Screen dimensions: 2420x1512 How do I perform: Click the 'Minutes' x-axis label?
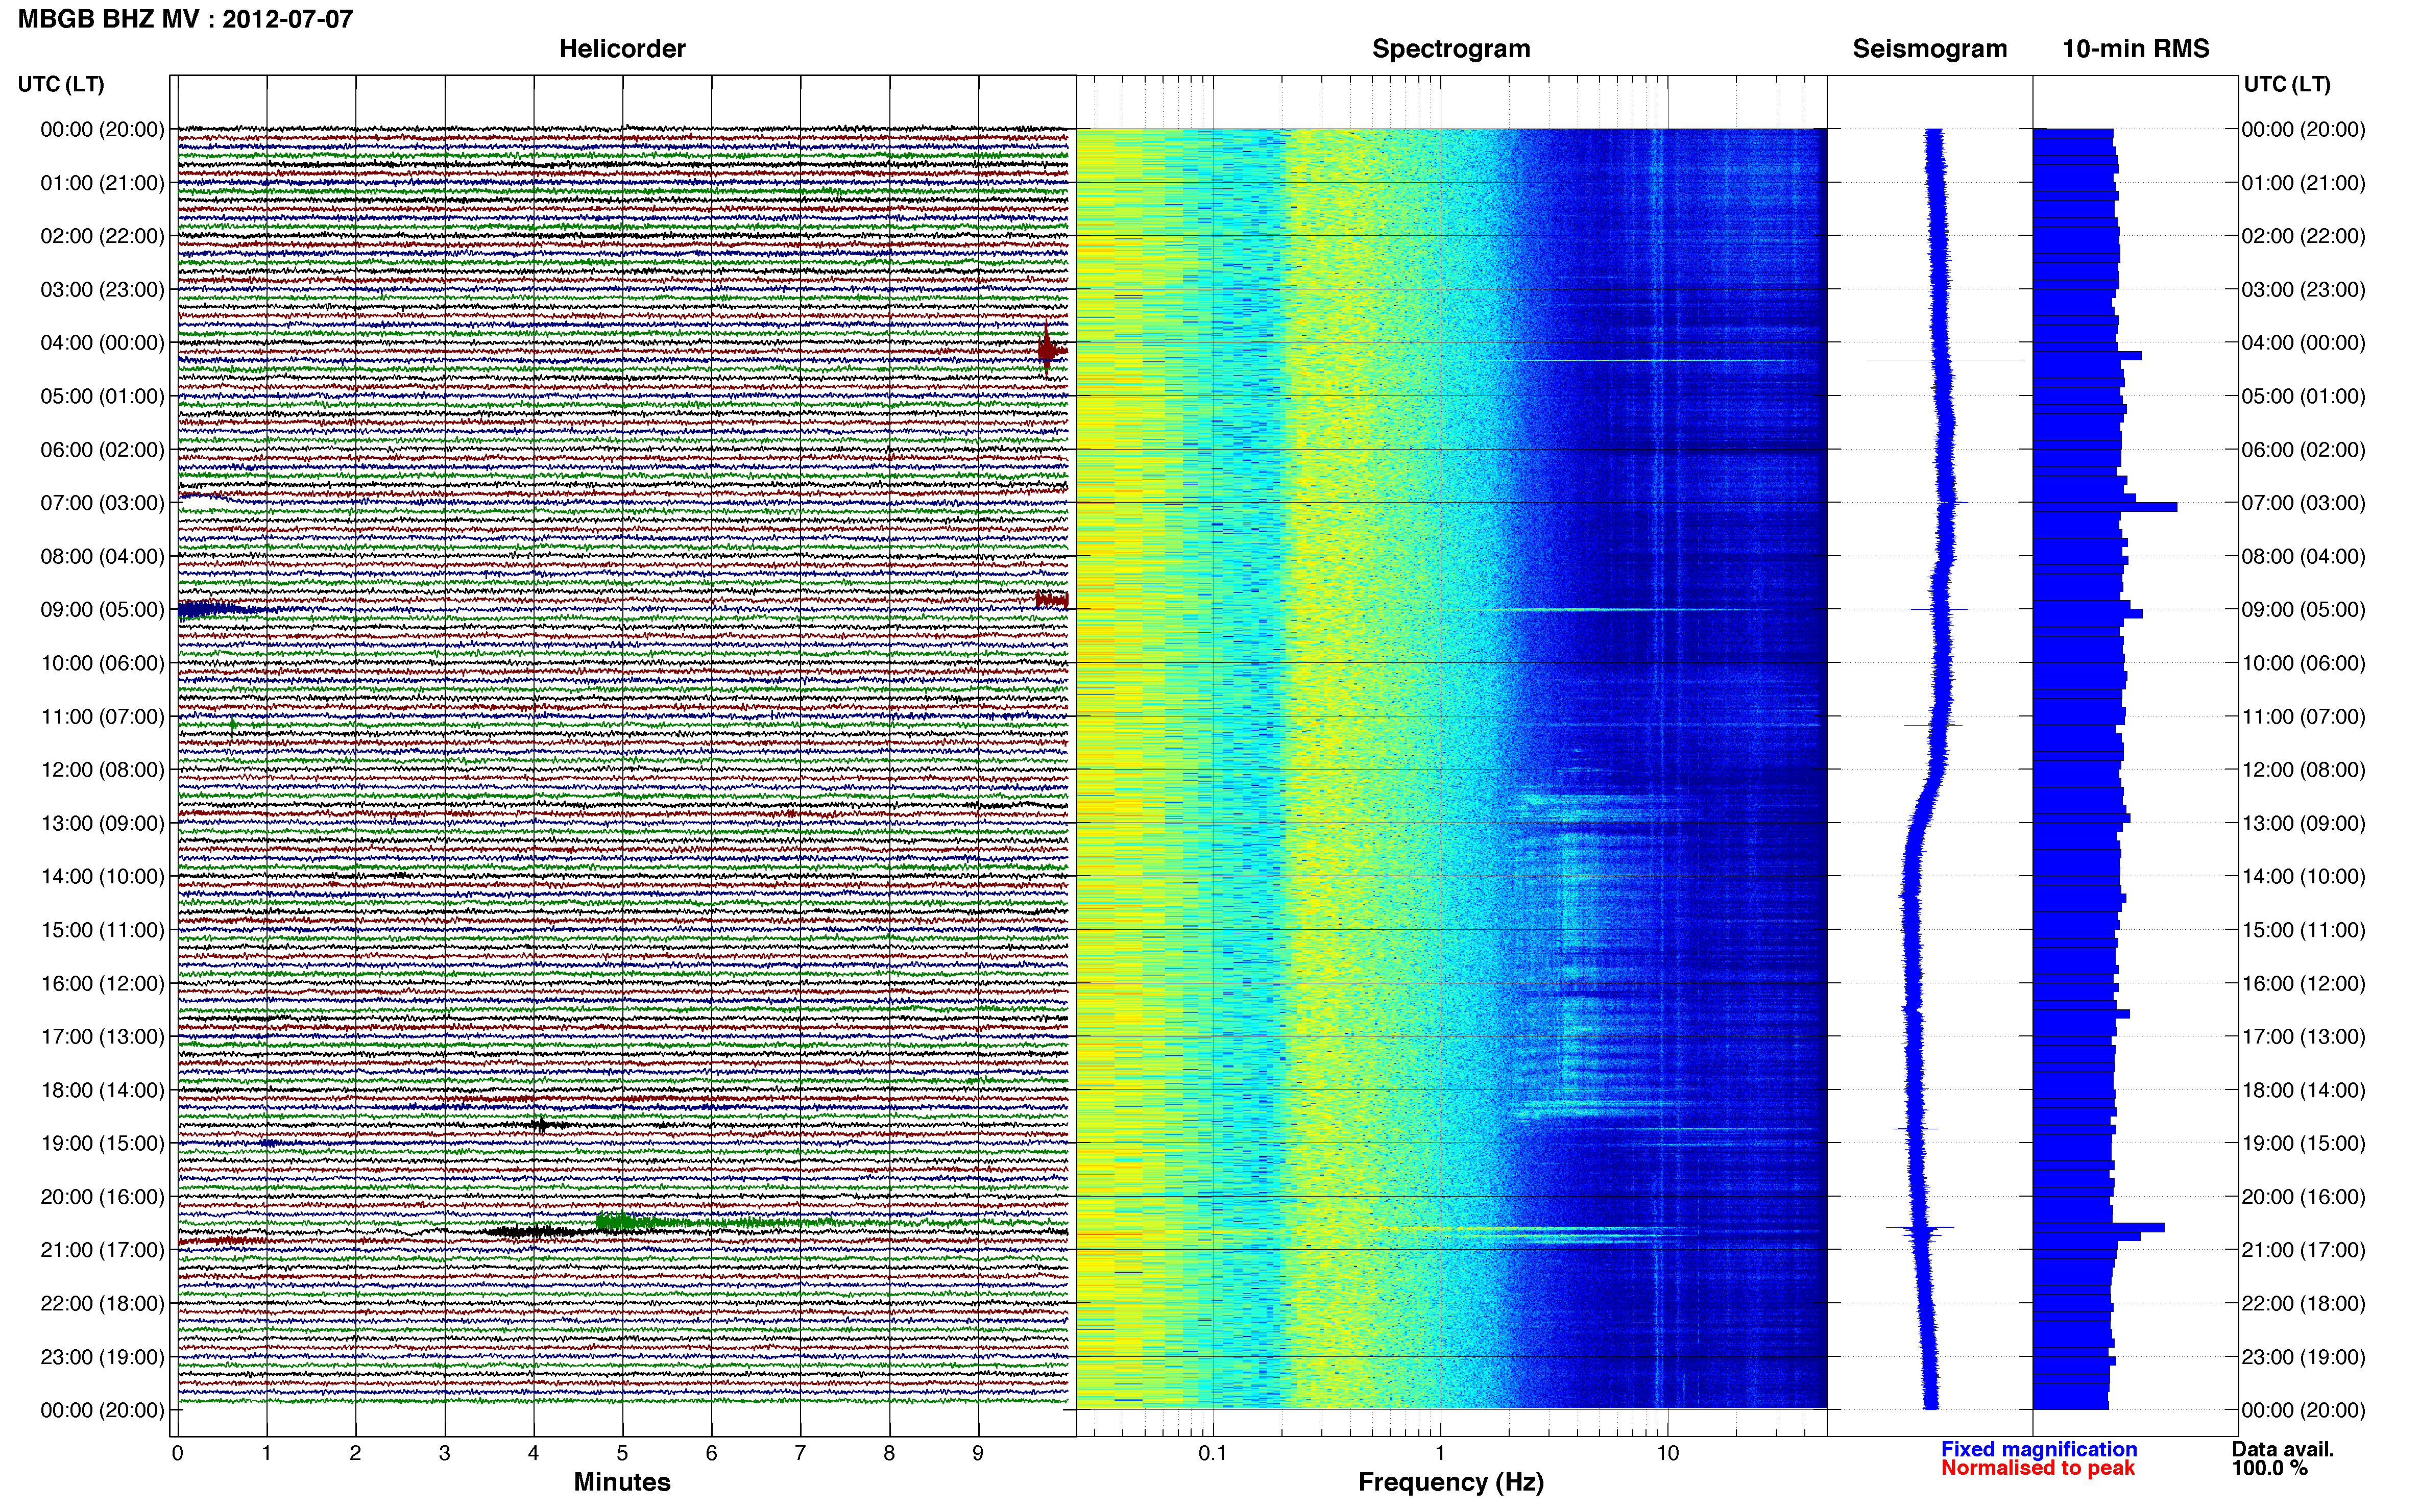[621, 1482]
